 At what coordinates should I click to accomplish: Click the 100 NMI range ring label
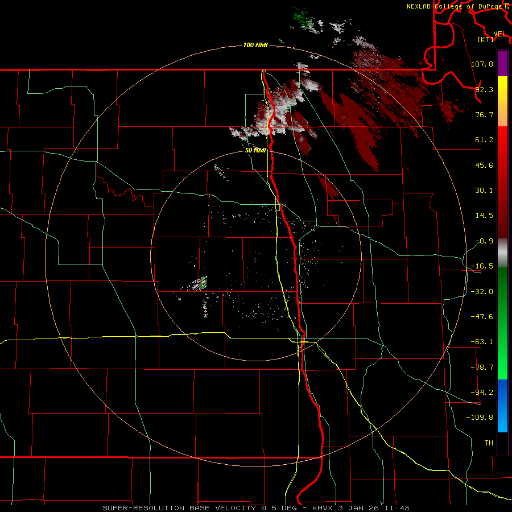255,45
